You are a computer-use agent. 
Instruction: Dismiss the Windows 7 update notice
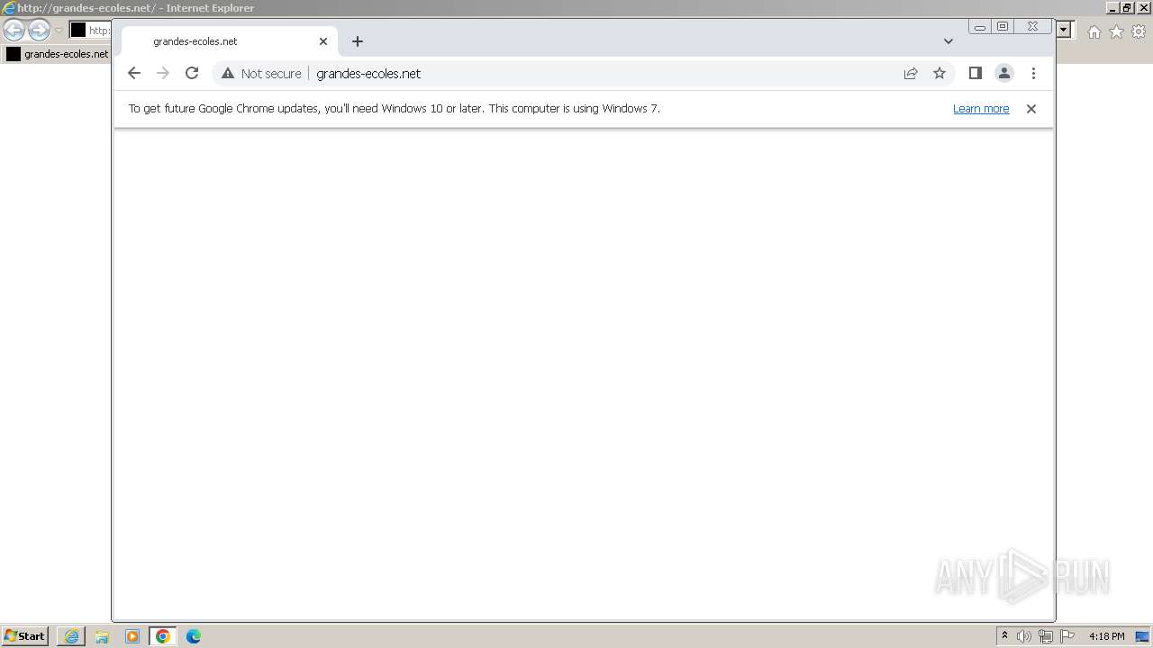pyautogui.click(x=1031, y=109)
